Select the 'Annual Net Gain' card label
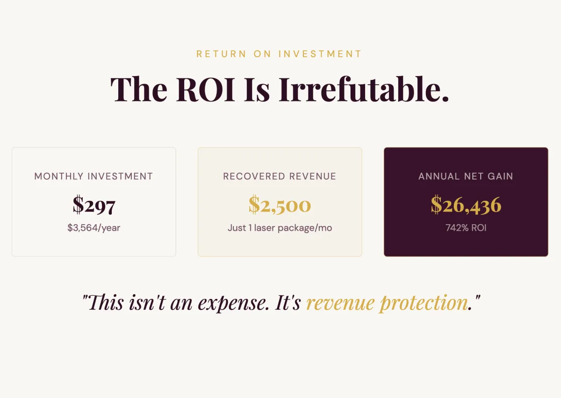 [466, 177]
